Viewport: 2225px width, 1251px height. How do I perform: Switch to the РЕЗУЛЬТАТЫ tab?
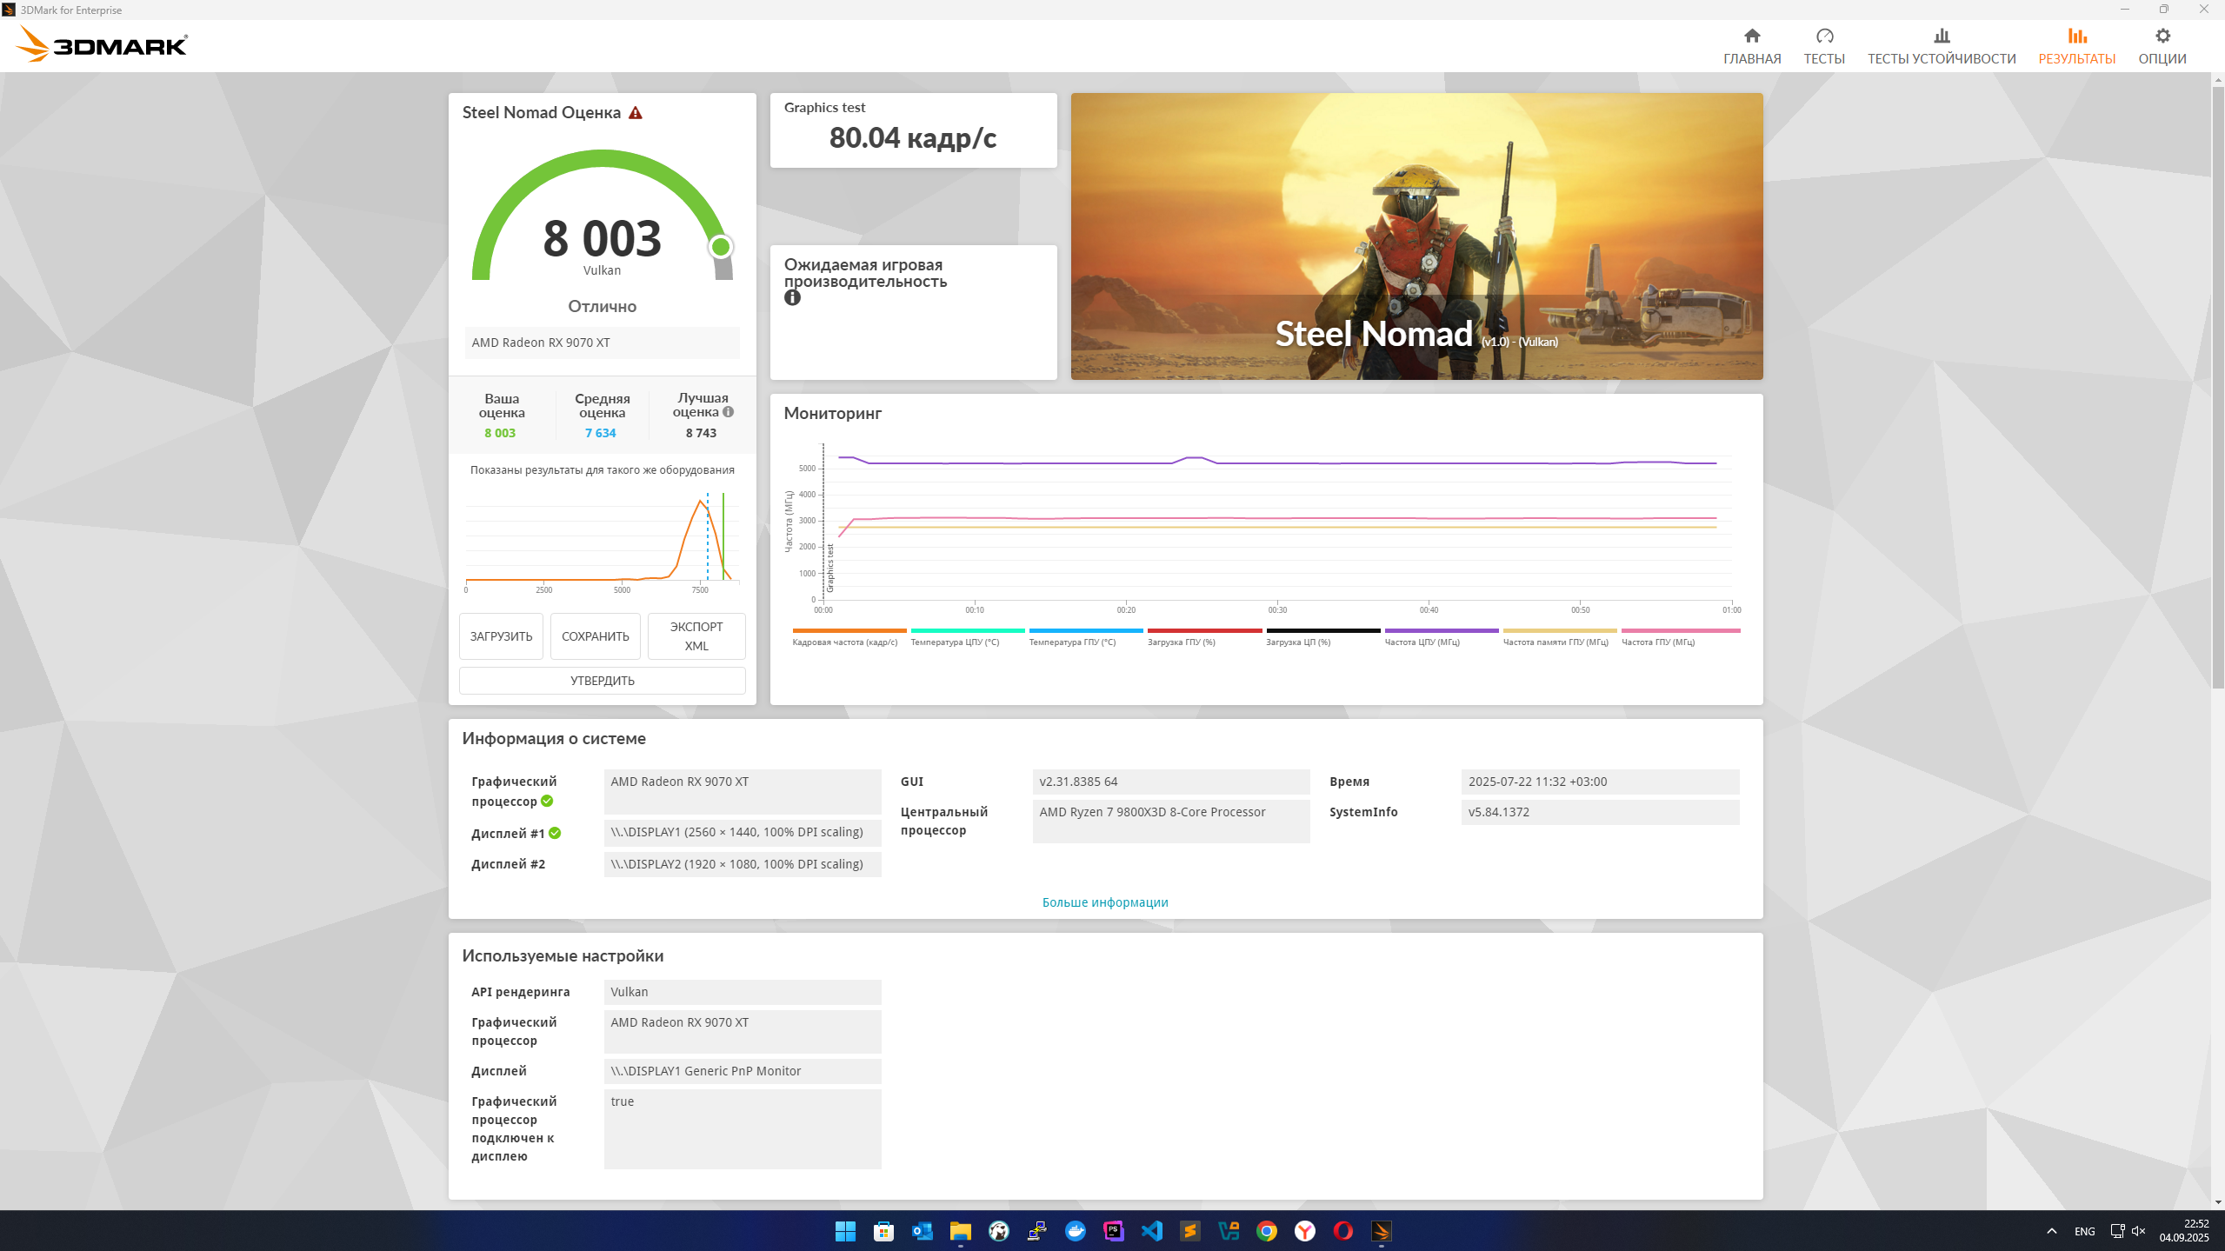coord(2076,46)
